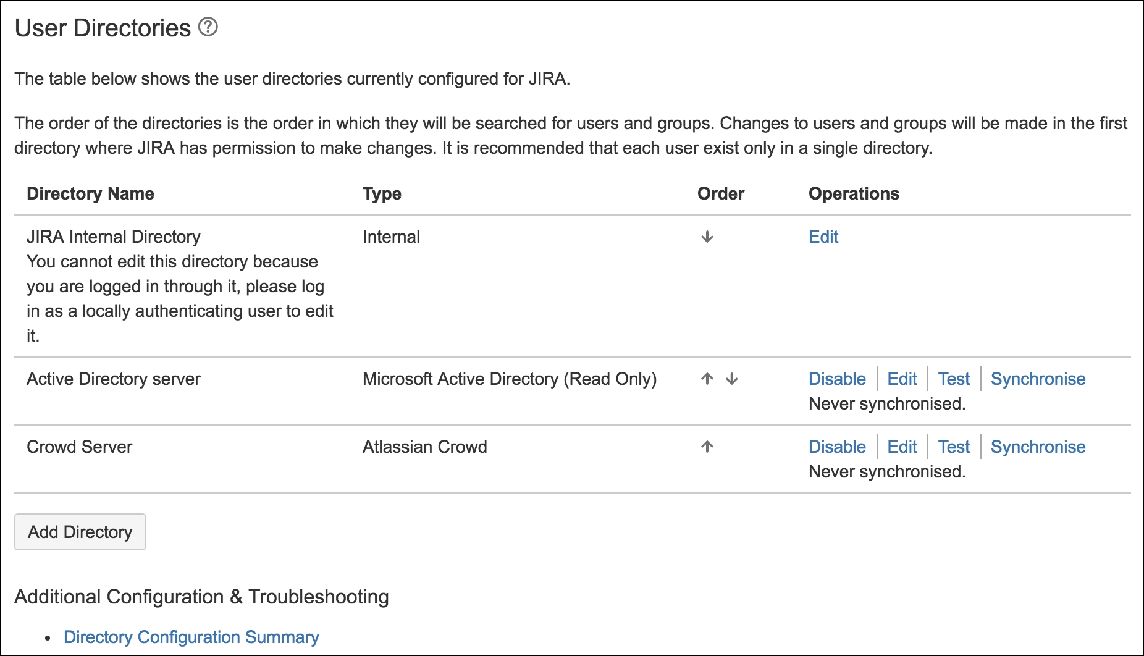This screenshot has width=1144, height=656.
Task: Disable the Active Directory server
Action: pos(837,379)
